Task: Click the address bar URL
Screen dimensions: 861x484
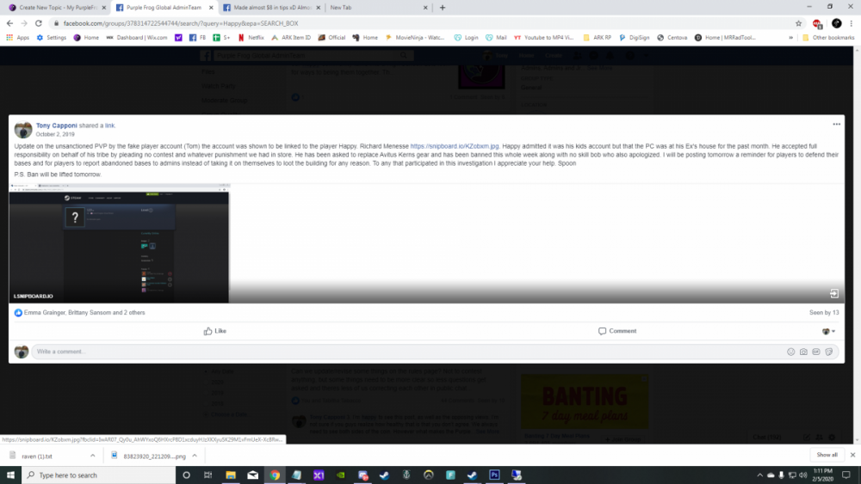Action: point(181,23)
